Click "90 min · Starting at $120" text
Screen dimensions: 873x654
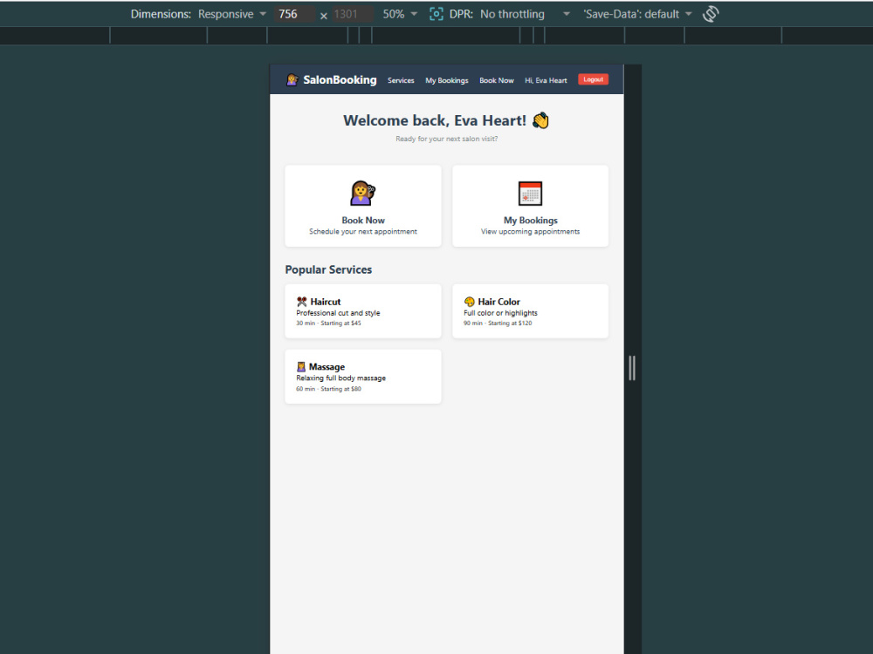coord(498,324)
